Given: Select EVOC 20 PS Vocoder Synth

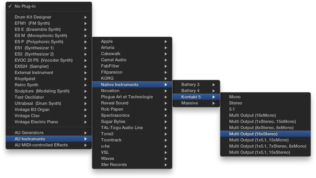Looking at the screenshot, I should [x=49, y=60].
